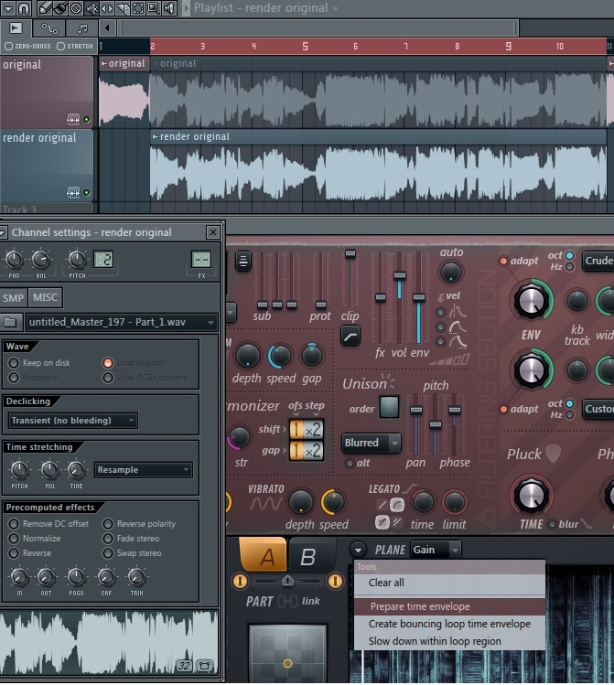Click the zoom magnifier tool

(x=152, y=8)
